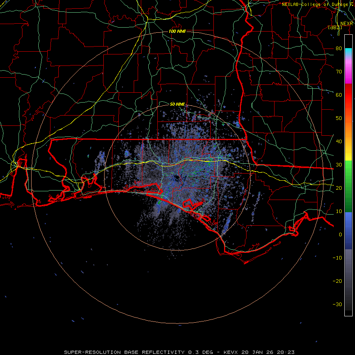355x355 pixels.
Task: Click the NEXR label above the color bar
Action: tap(346, 24)
